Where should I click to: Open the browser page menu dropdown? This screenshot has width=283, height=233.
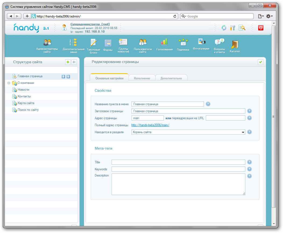click(x=261, y=16)
